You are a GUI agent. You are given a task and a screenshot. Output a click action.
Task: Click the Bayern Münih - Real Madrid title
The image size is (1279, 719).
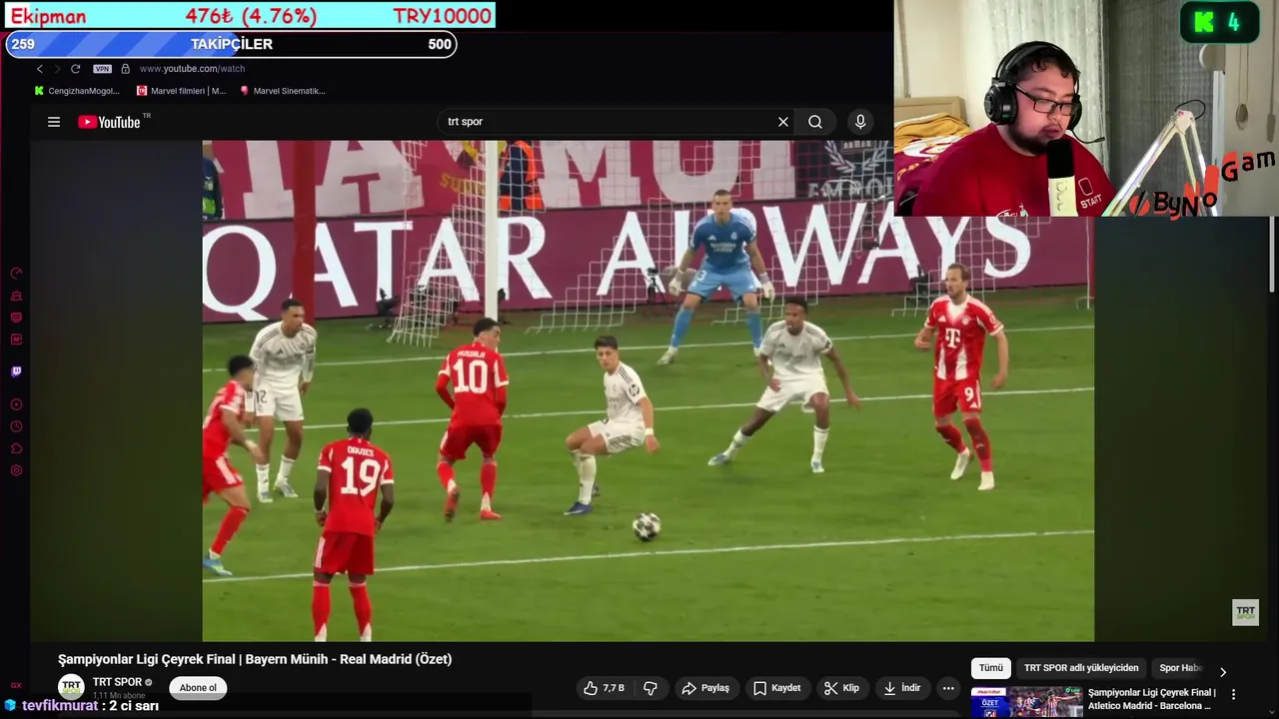pos(255,659)
